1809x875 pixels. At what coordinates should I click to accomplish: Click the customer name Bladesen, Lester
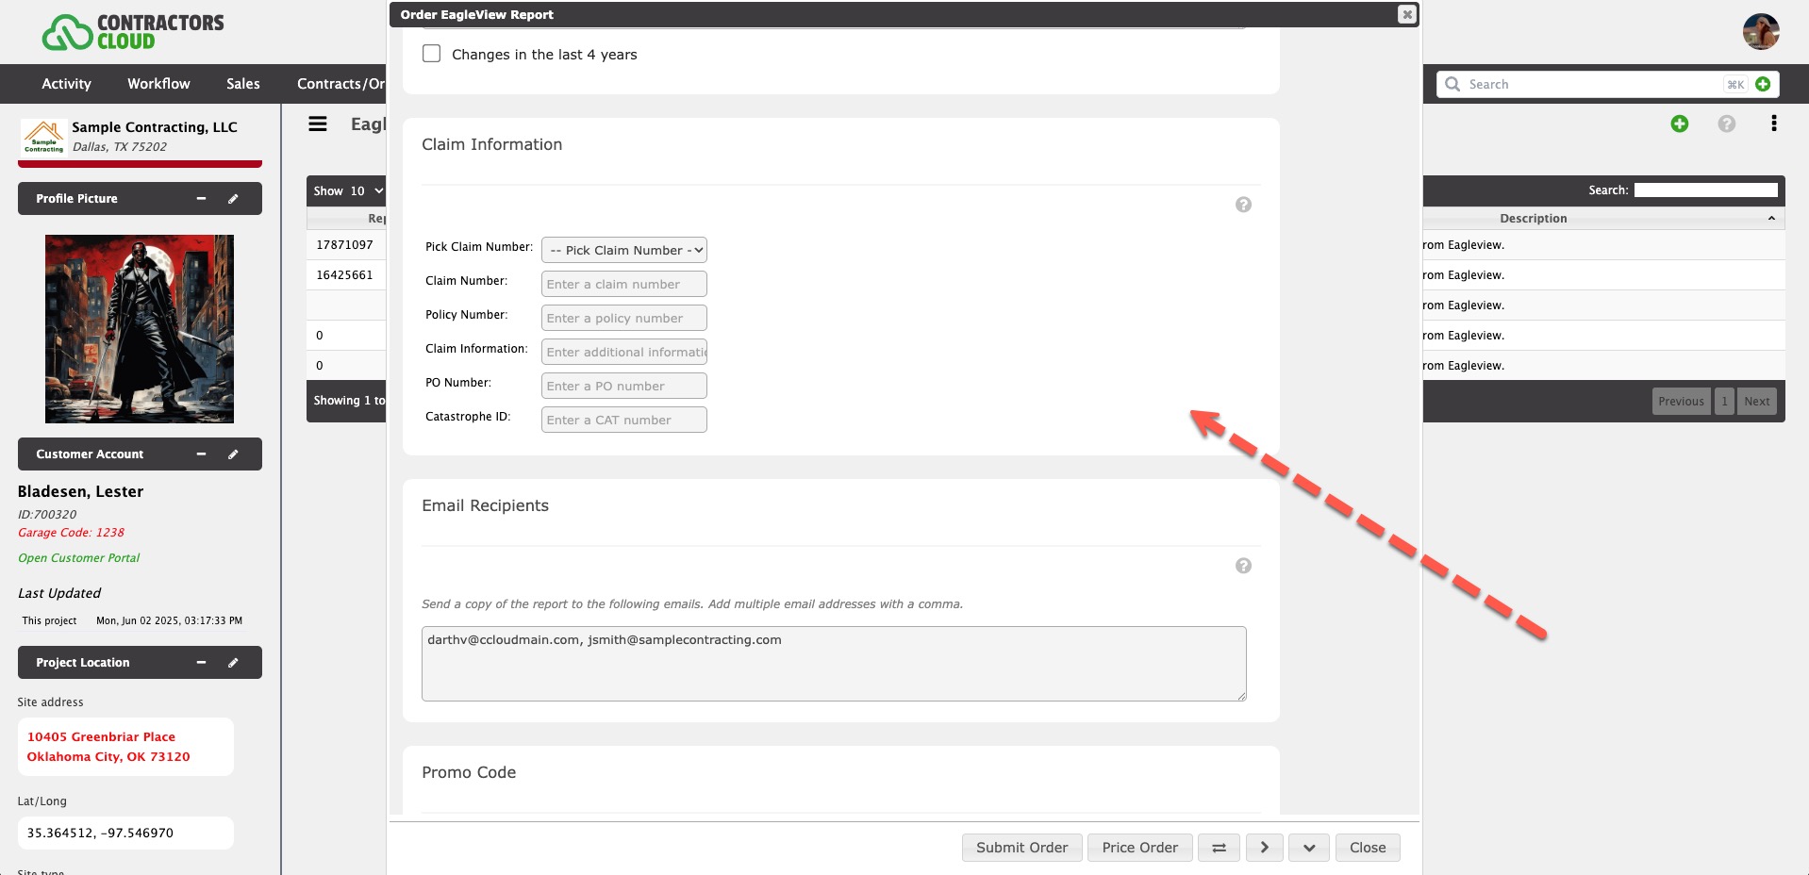coord(81,491)
